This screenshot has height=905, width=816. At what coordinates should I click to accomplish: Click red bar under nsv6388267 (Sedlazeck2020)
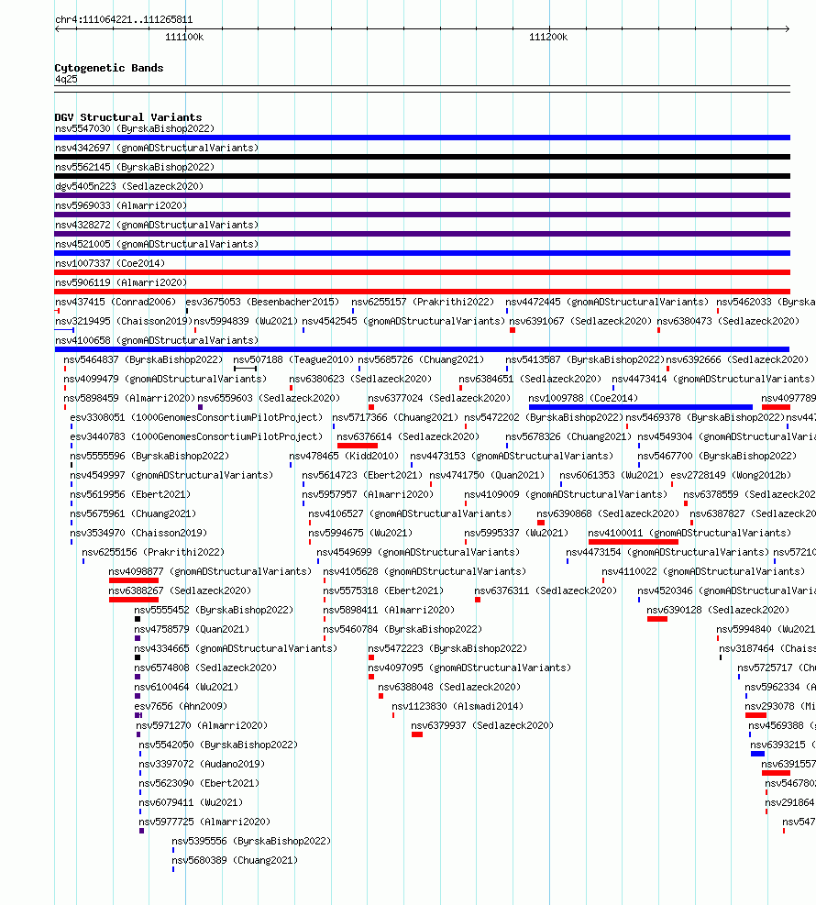tap(133, 600)
